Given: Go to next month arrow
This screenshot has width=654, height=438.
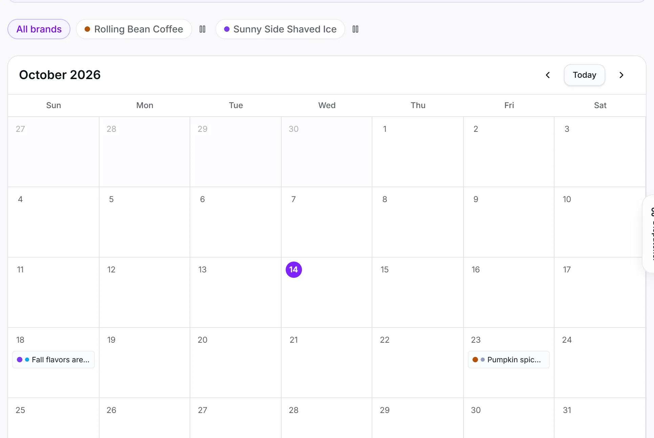Looking at the screenshot, I should tap(622, 75).
